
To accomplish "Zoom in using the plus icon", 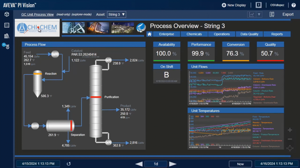I will (290, 130).
